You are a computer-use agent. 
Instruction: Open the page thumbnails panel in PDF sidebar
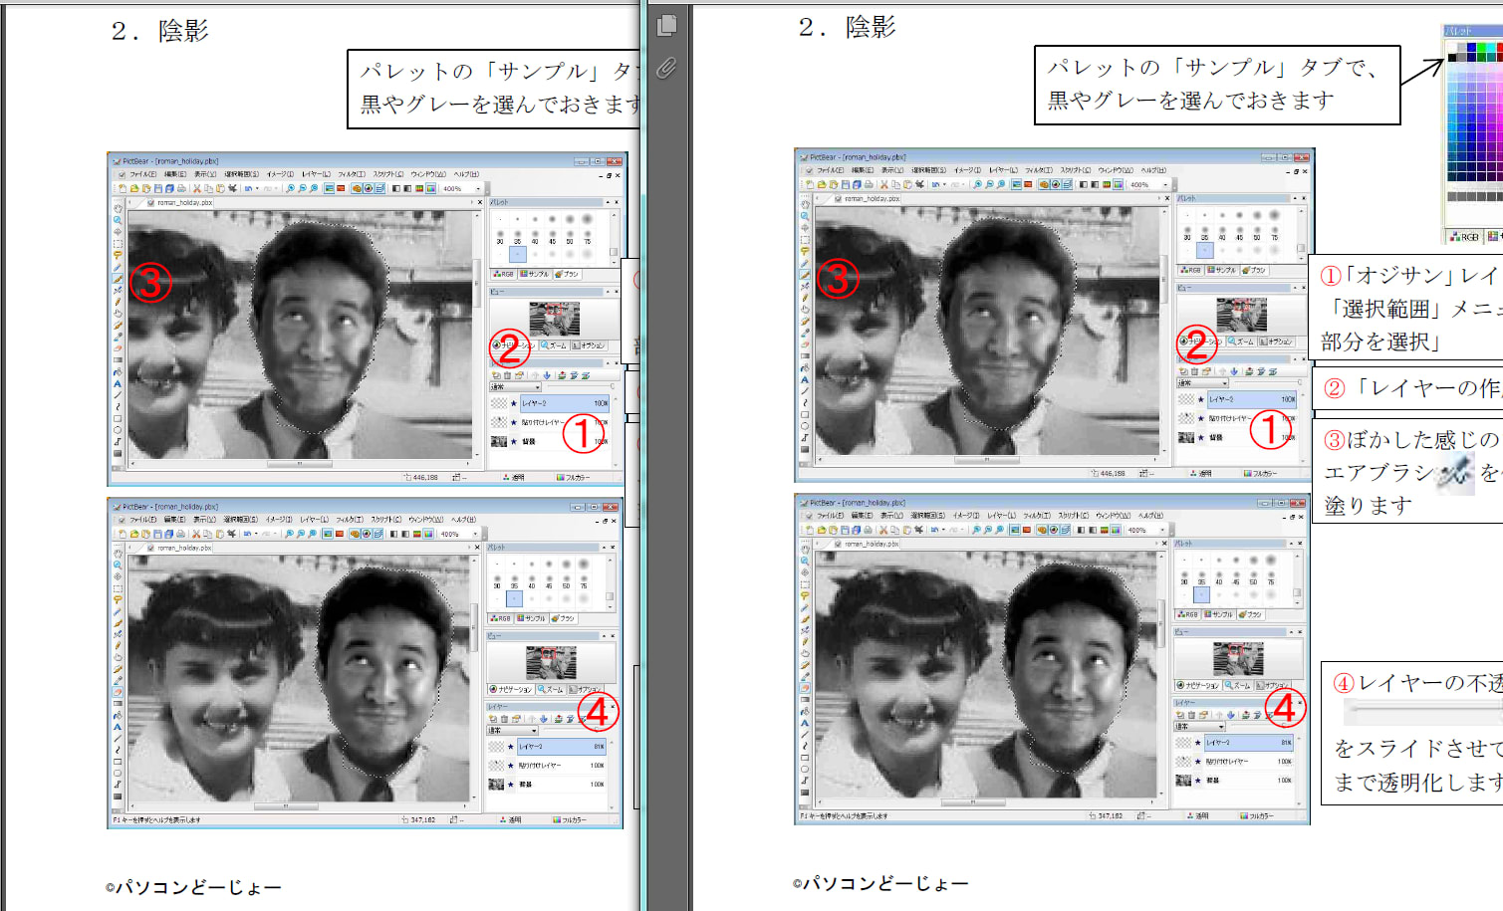coord(667,26)
